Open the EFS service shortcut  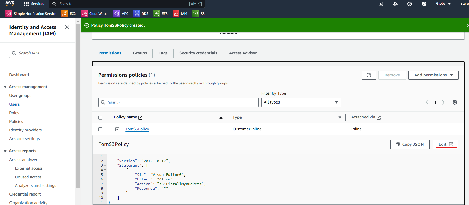coord(161,14)
